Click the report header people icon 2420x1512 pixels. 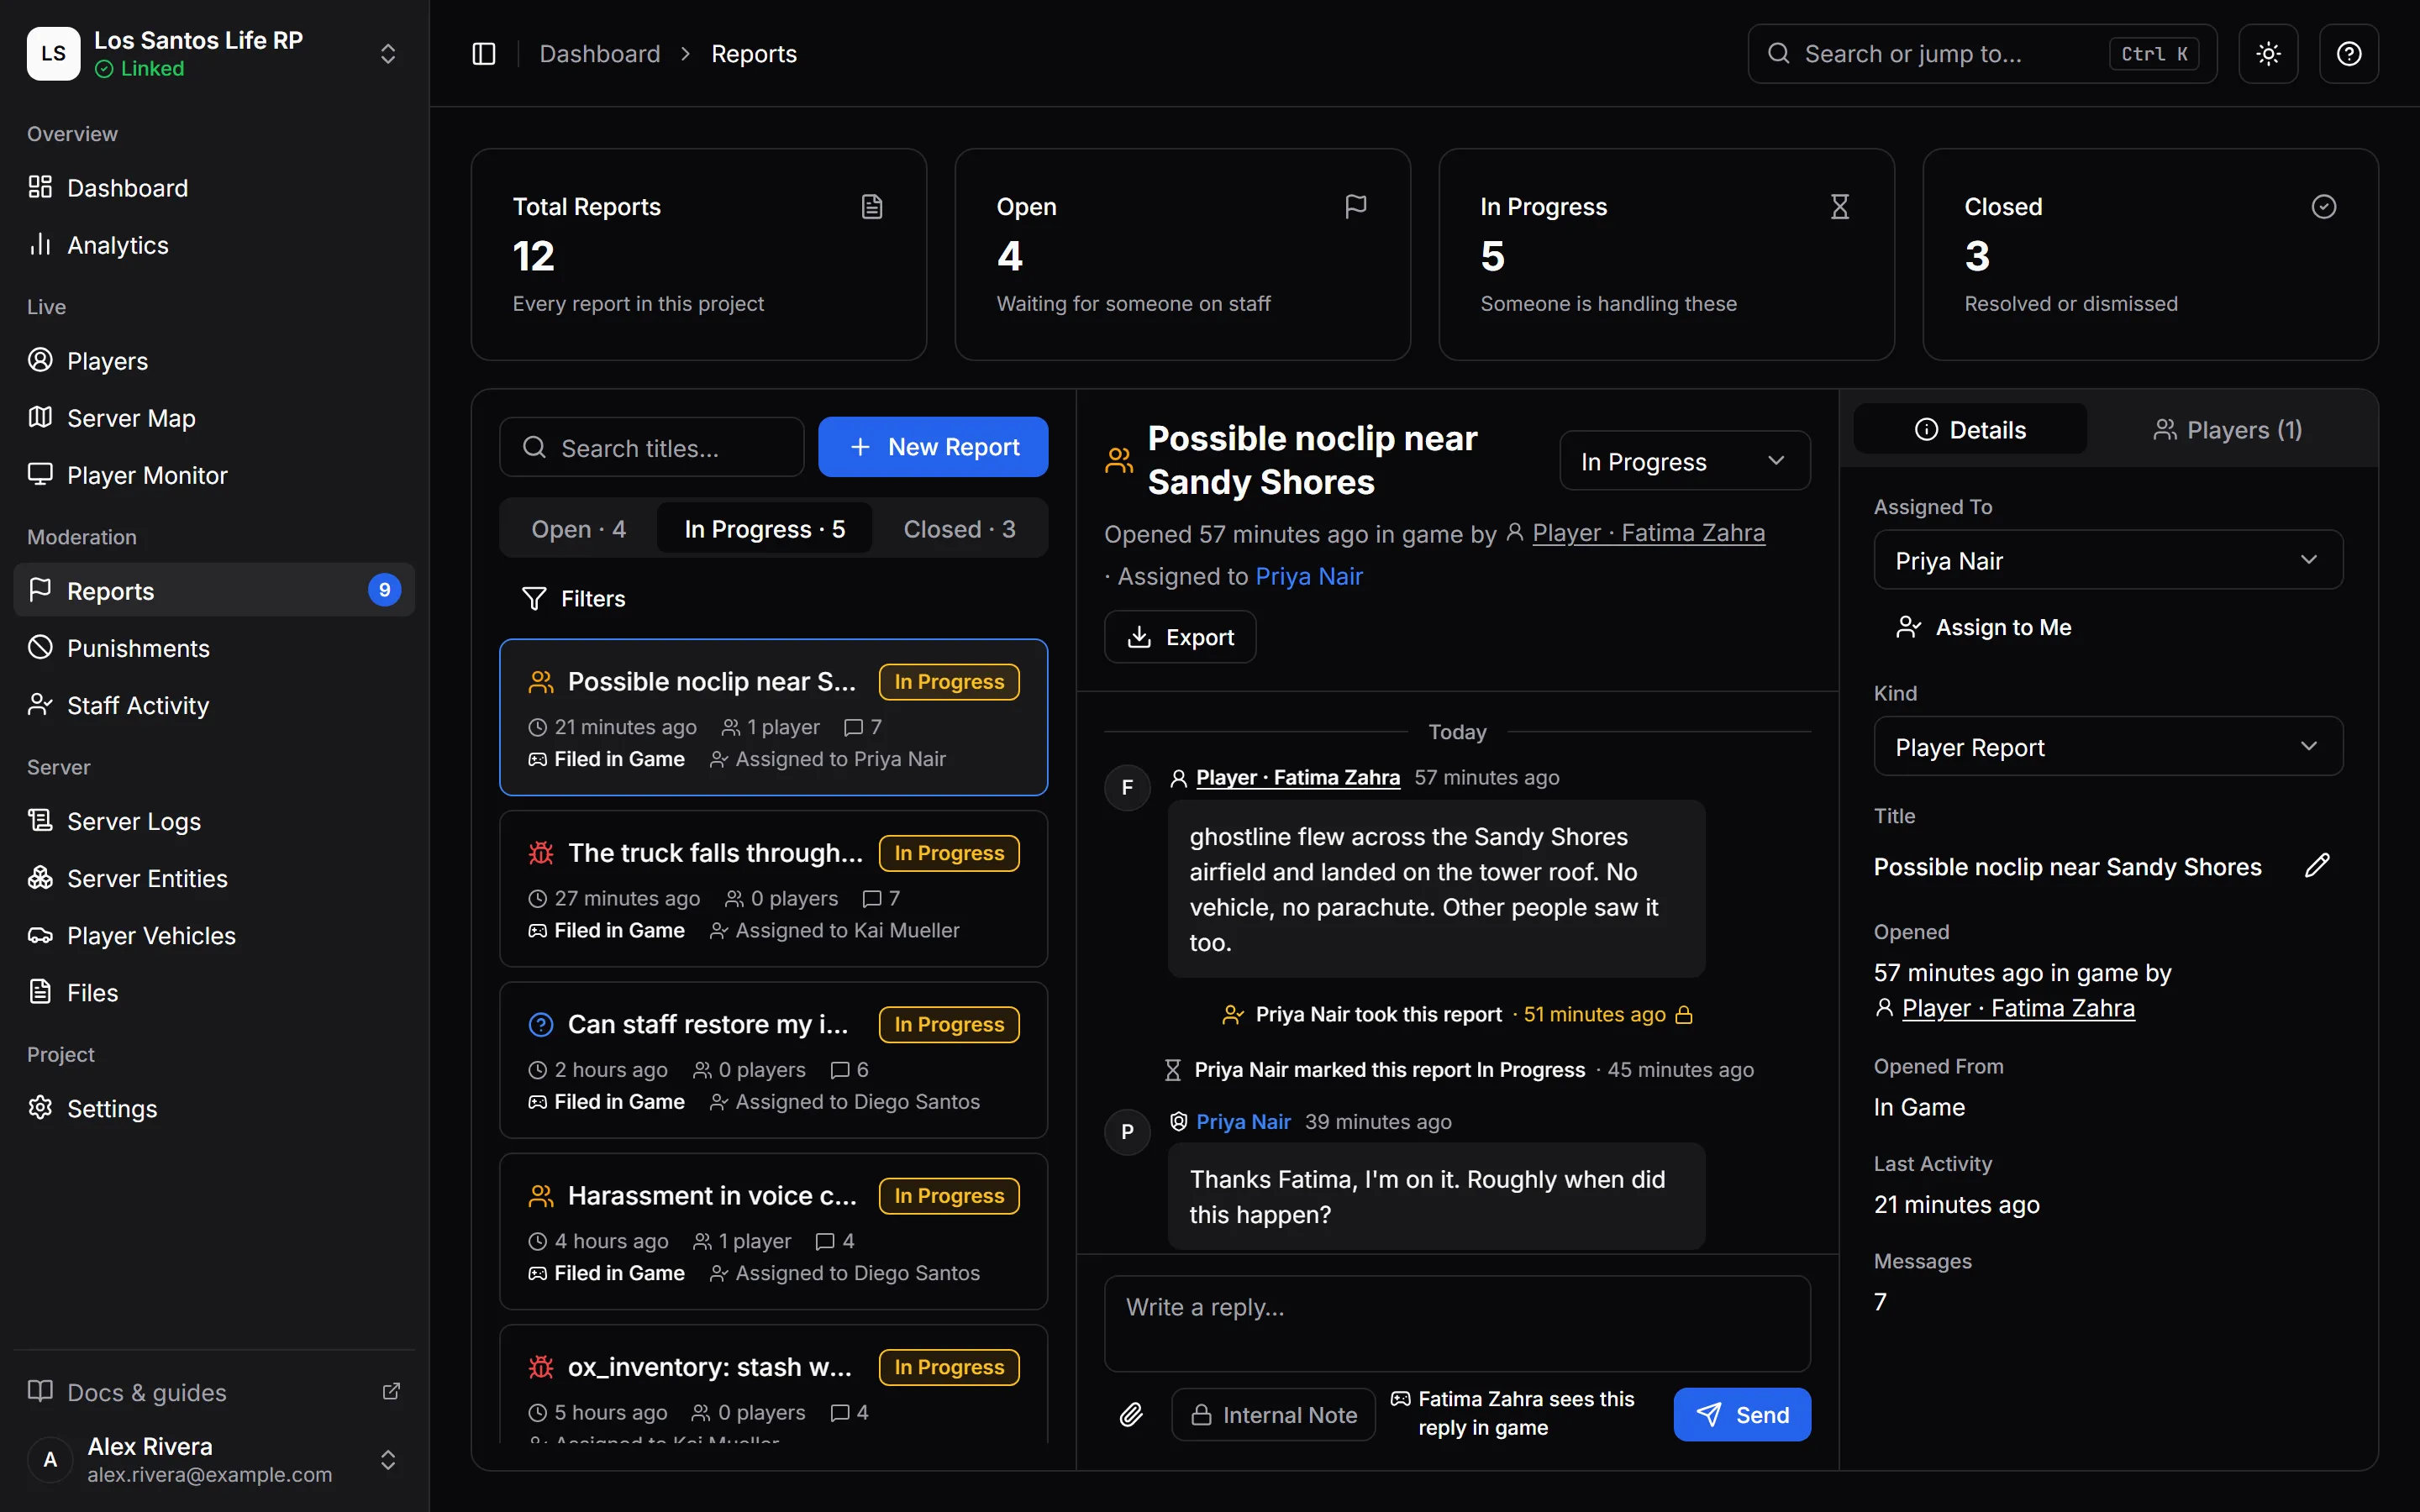pos(1119,460)
